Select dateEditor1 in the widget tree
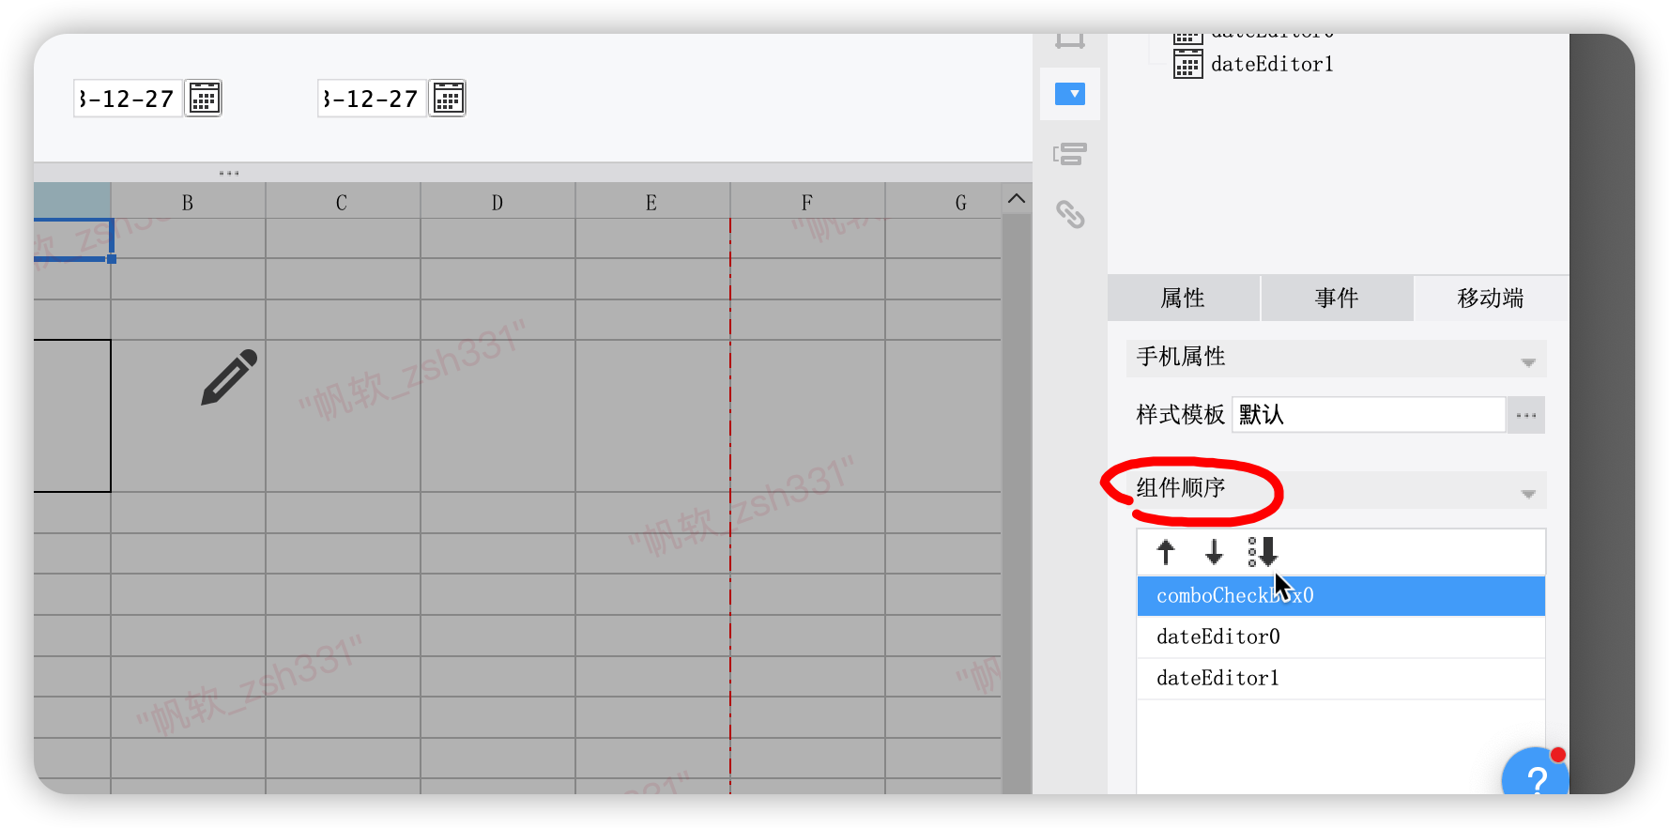This screenshot has width=1669, height=828. click(1271, 65)
